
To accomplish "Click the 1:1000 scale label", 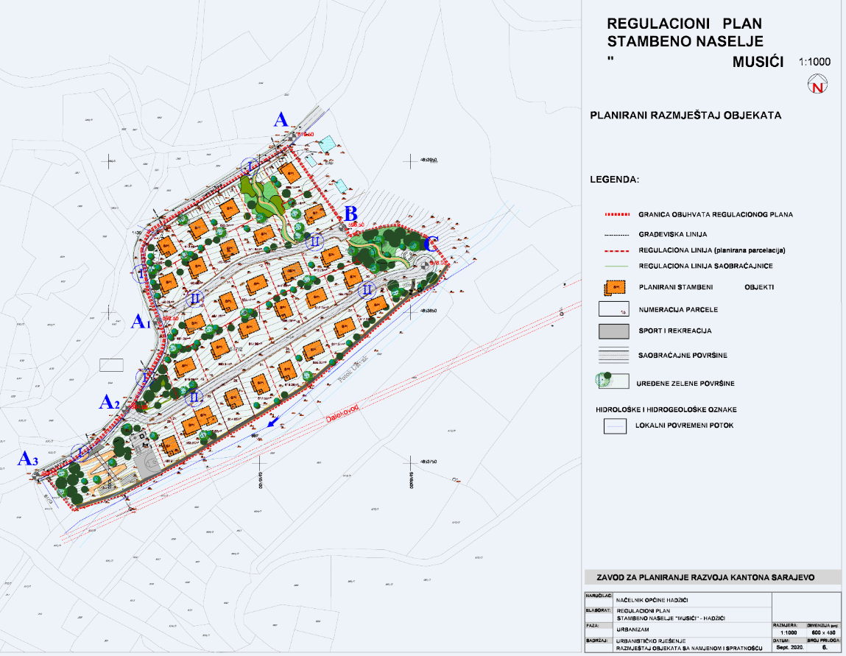I will [x=816, y=63].
